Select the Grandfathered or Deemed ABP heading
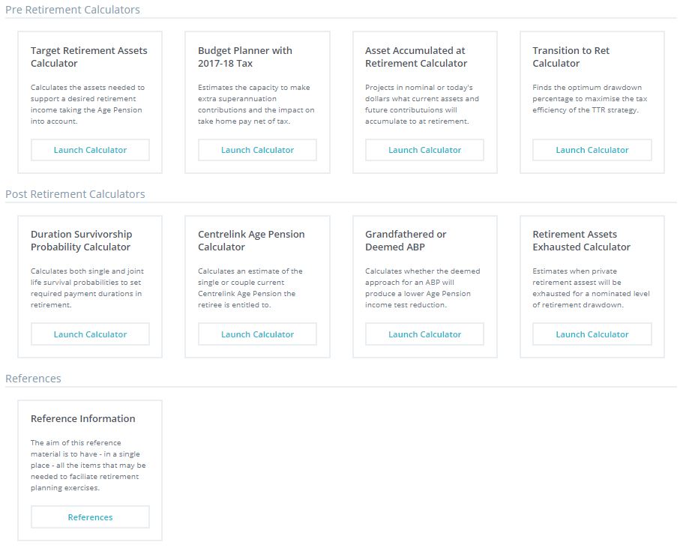This screenshot has width=683, height=557. (x=406, y=241)
